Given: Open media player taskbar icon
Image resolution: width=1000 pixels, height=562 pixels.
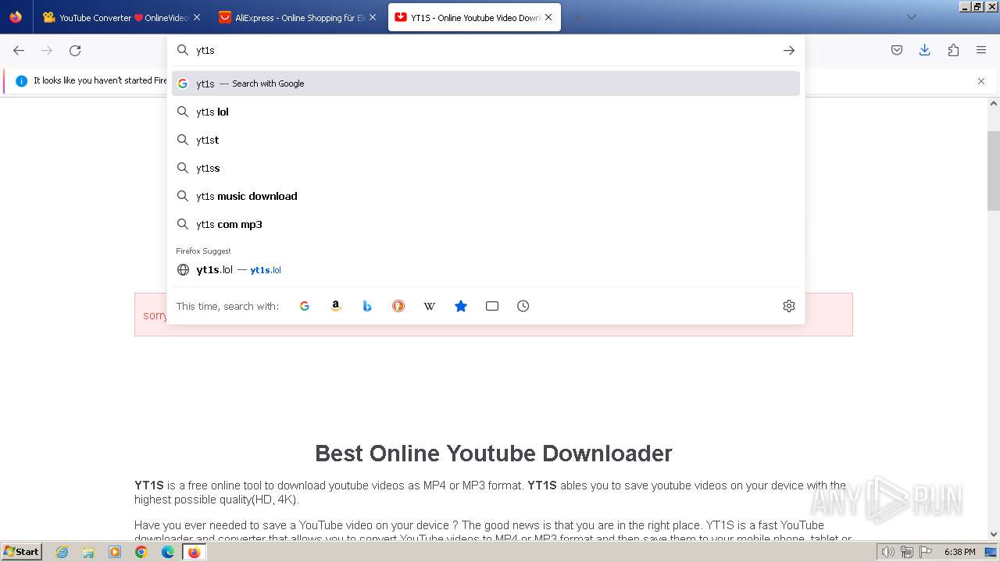Looking at the screenshot, I should point(115,552).
